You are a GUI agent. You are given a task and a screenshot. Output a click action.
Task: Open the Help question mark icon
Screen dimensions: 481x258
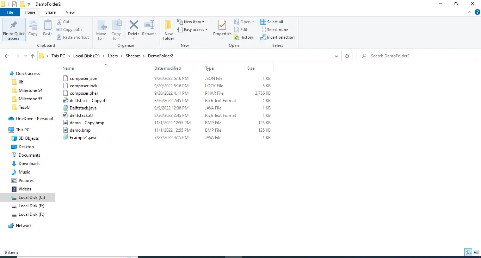click(x=477, y=12)
